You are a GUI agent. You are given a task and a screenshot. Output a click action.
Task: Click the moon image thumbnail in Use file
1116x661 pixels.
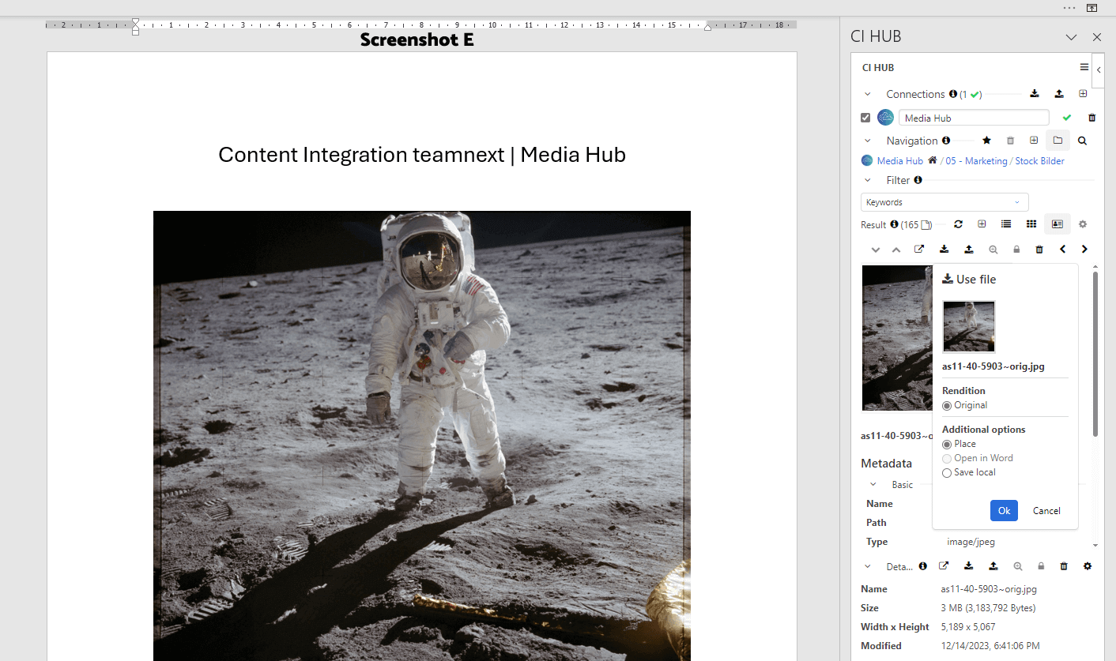(969, 326)
